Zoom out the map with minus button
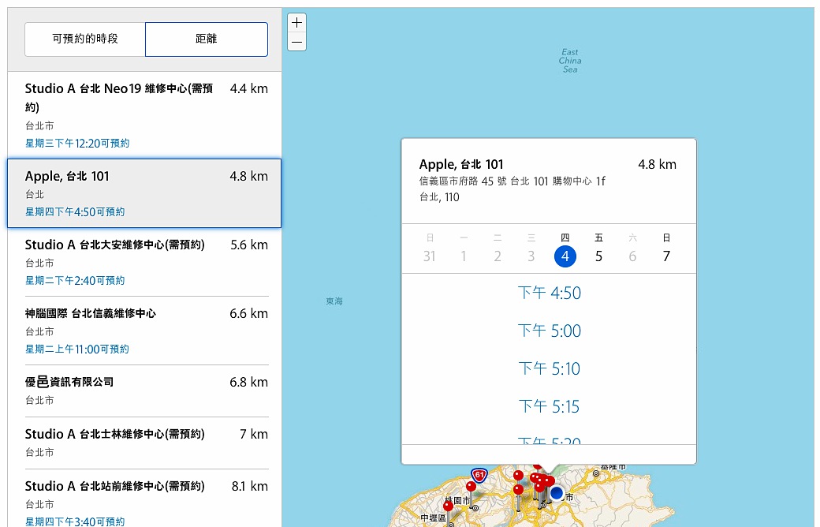Image resolution: width=820 pixels, height=527 pixels. [296, 42]
